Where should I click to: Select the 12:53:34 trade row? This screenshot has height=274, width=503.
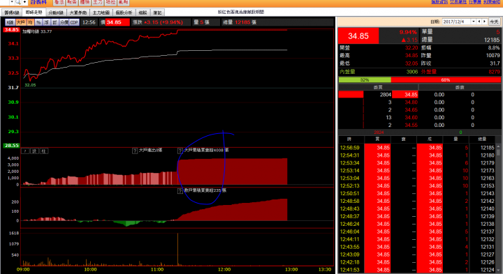click(x=417, y=163)
